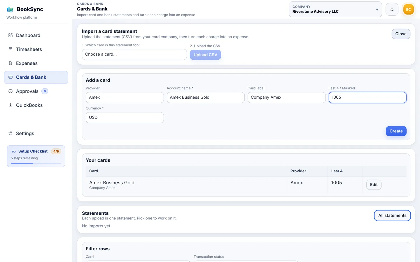Click the Settings gear icon
This screenshot has height=262, width=420.
[x=10, y=133]
